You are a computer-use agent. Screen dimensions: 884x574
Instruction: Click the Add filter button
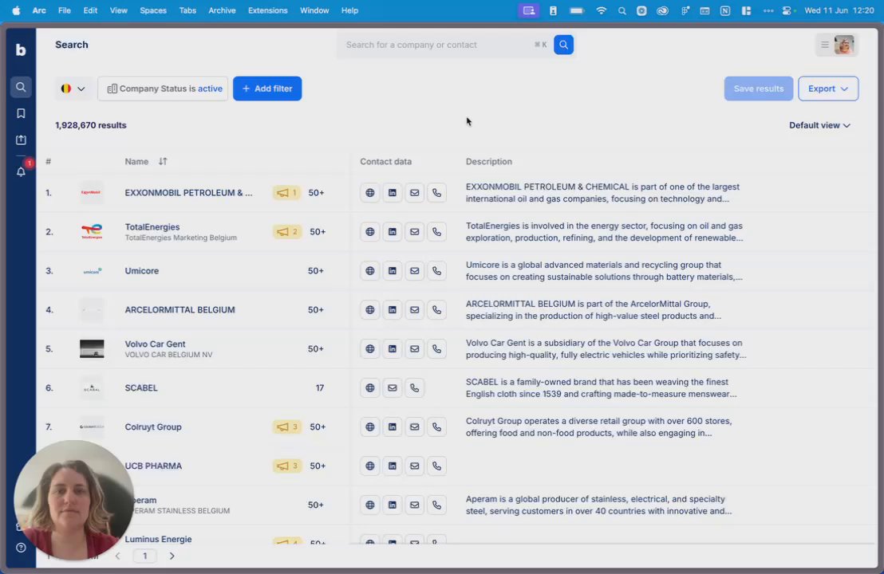coord(267,88)
